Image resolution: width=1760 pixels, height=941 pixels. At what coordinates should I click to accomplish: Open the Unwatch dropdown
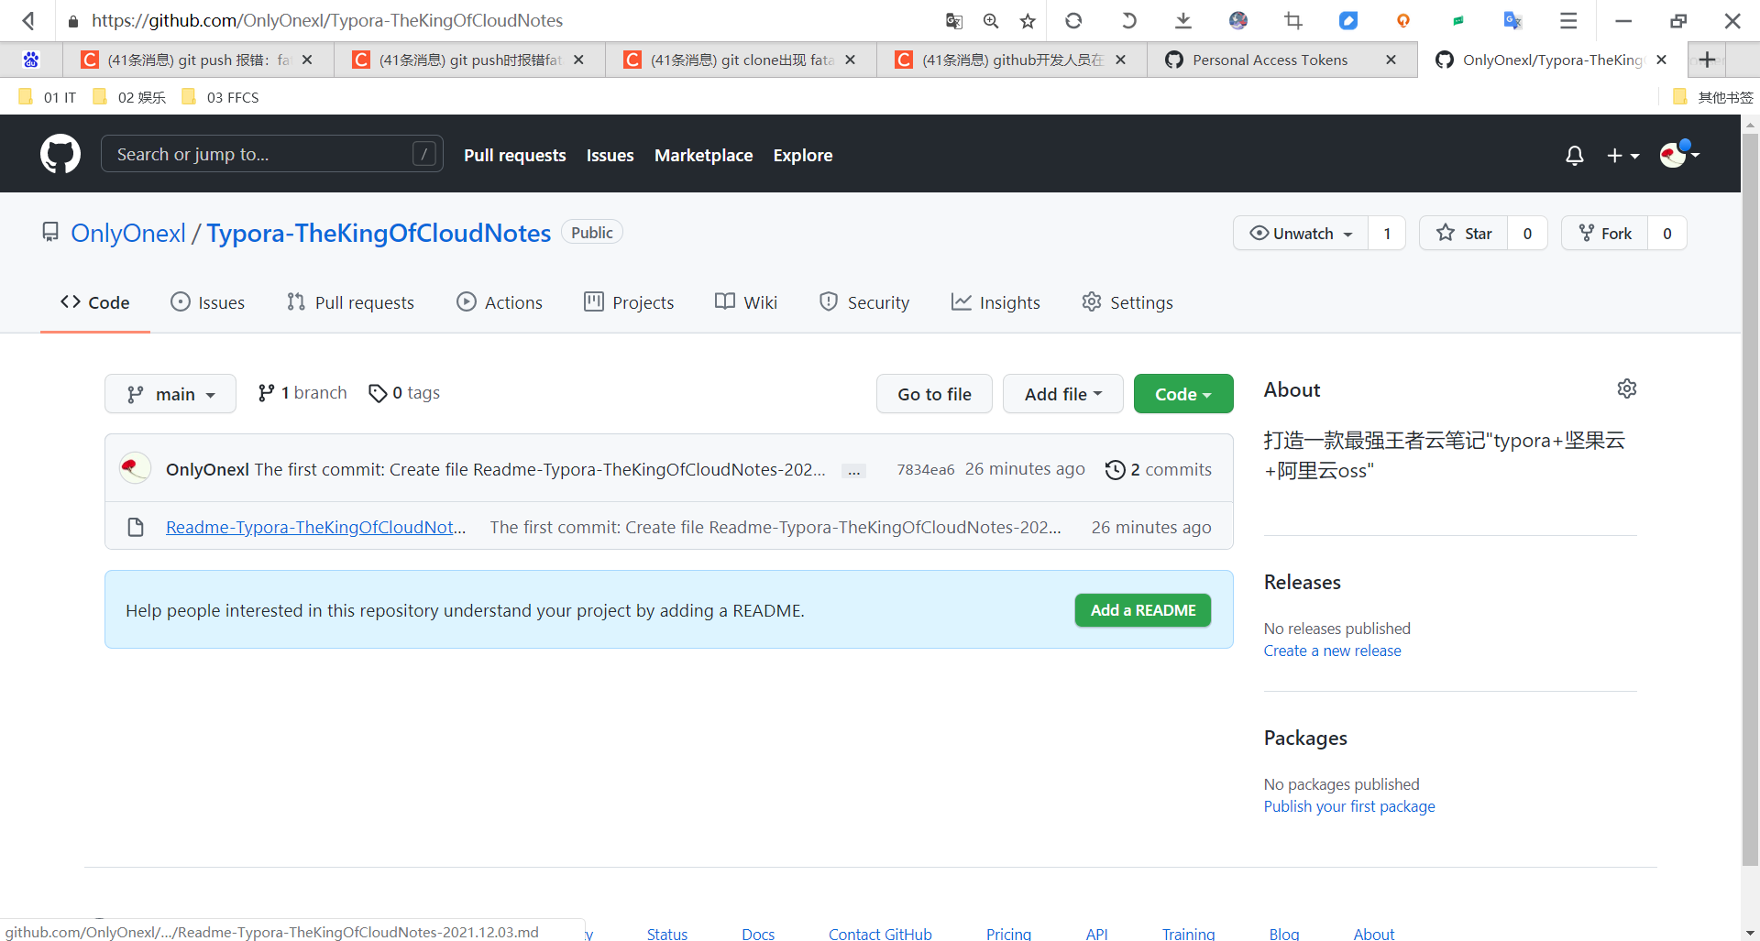tap(1301, 233)
